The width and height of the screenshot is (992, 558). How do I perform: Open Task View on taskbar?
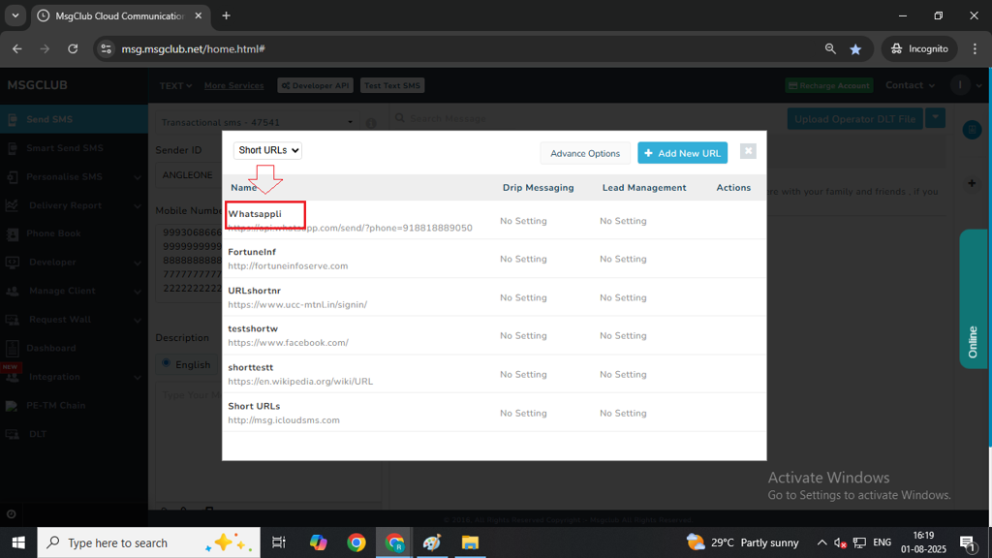tap(278, 542)
